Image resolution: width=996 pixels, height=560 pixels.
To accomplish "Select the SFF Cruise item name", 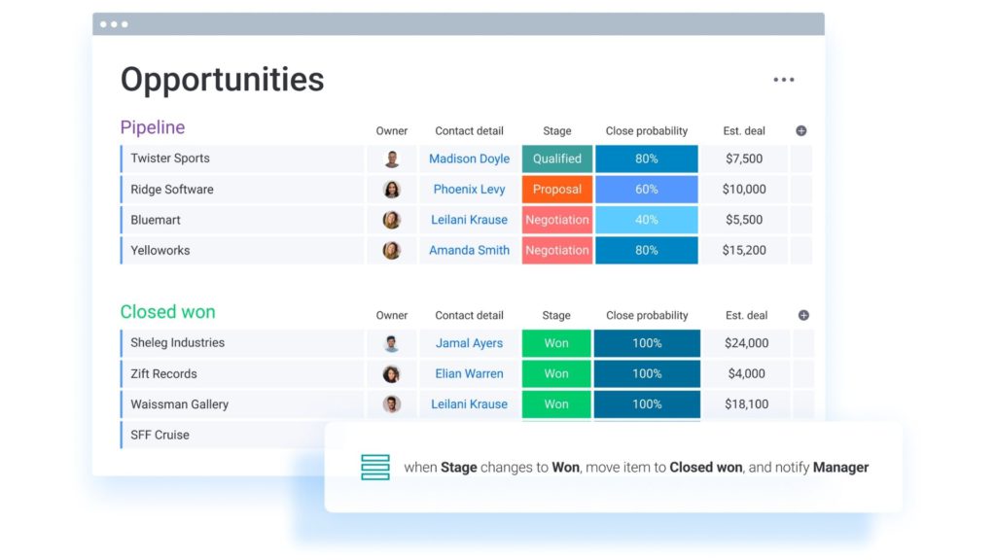I will coord(160,435).
